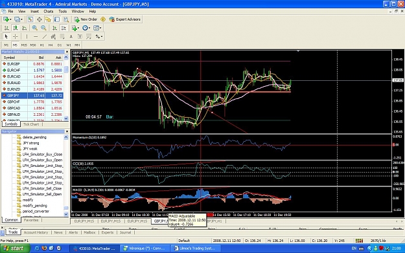Screen dimensions: 405x253
Task: Click the New Order button
Action: (x=86, y=19)
